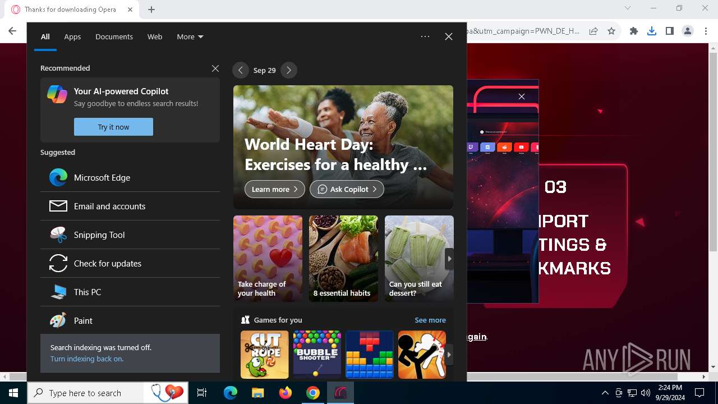Open 8 essential habits card
Image resolution: width=718 pixels, height=404 pixels.
(x=343, y=259)
